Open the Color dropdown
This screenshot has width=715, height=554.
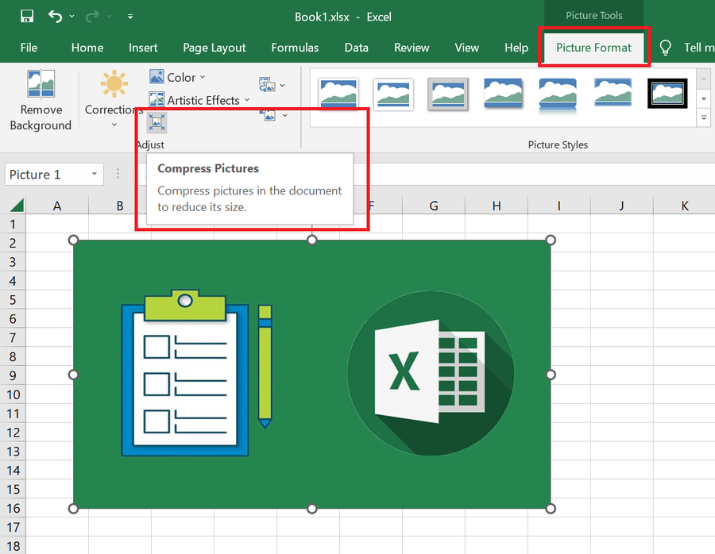point(177,77)
